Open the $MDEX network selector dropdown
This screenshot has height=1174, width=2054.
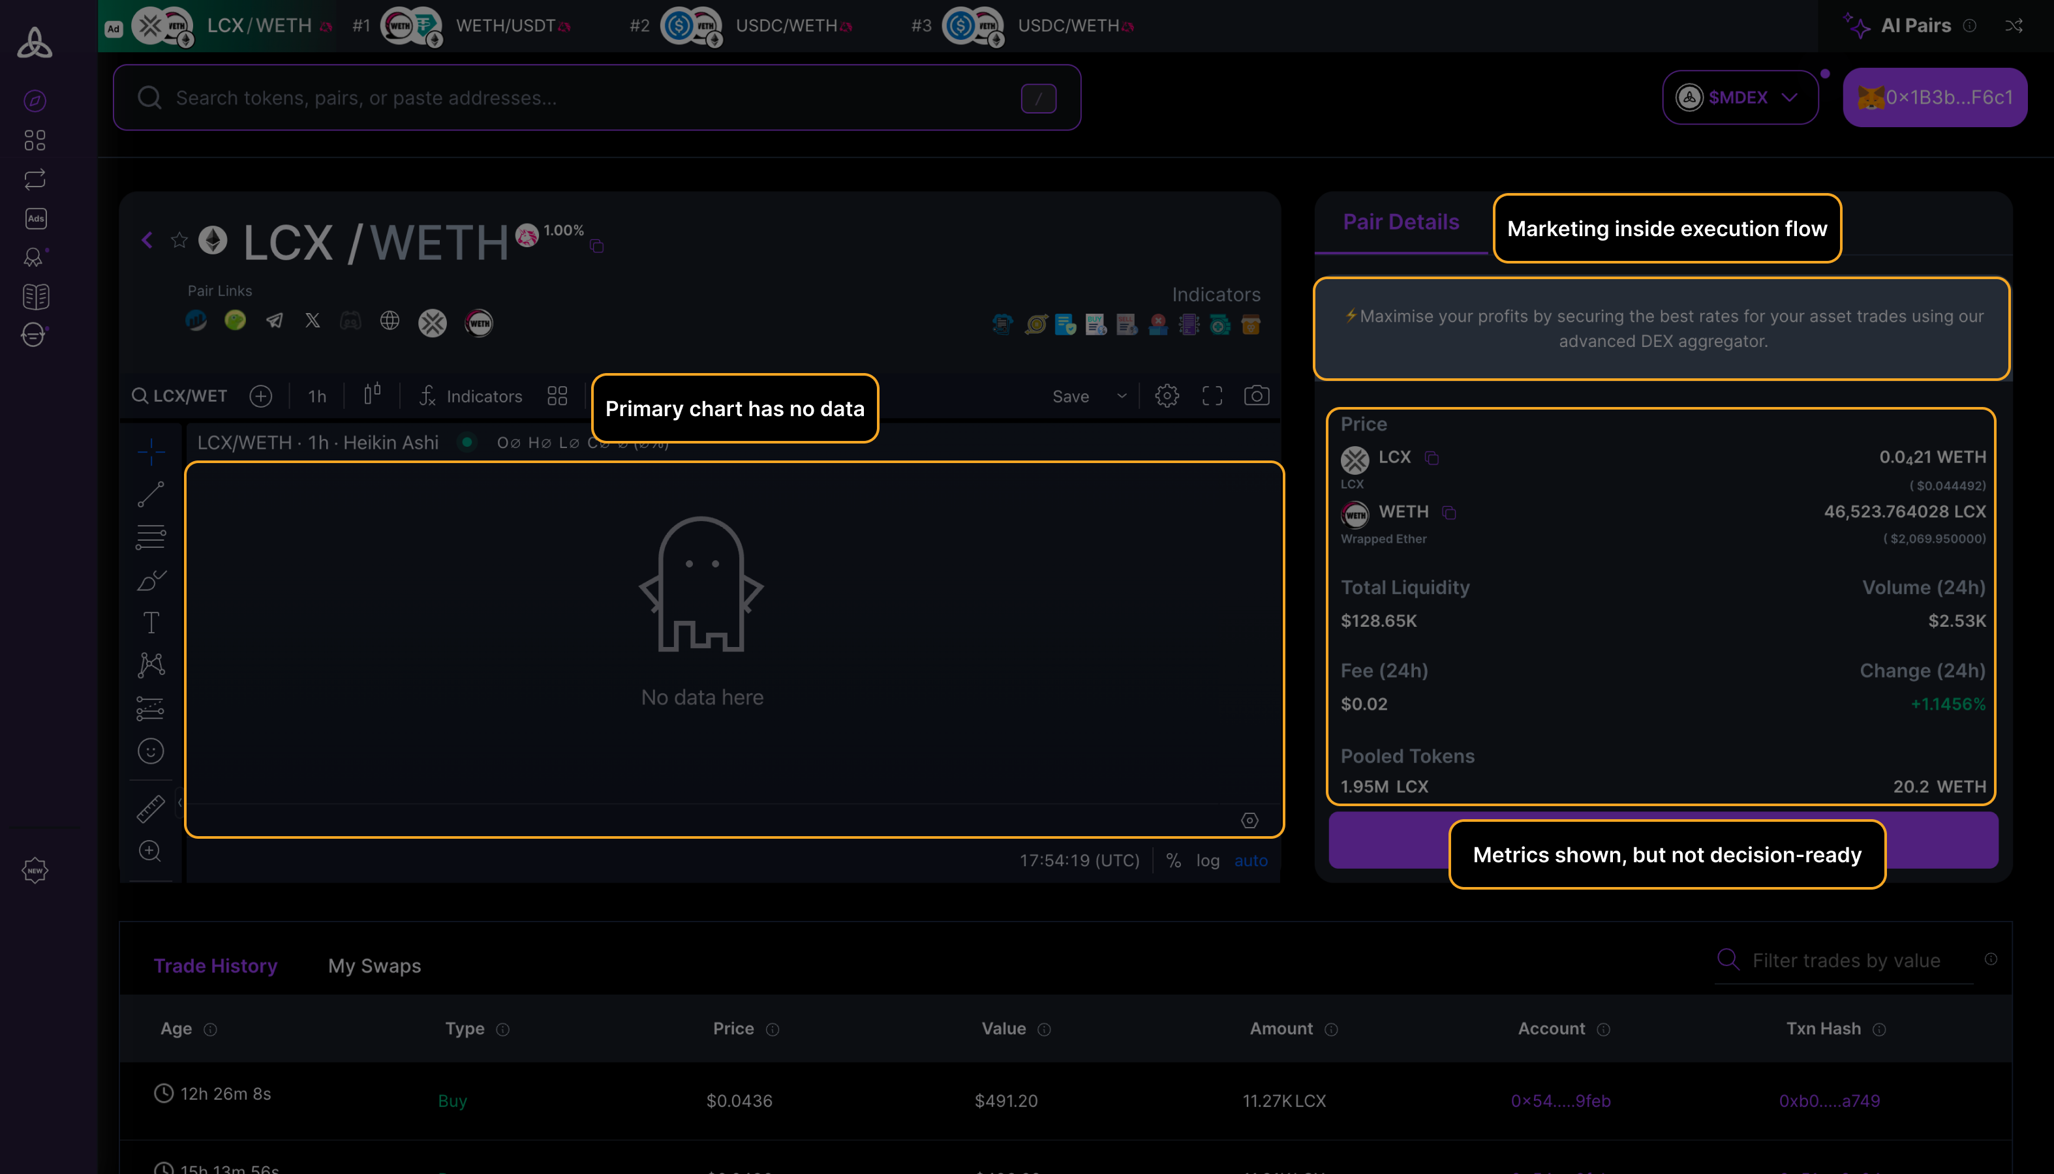coord(1740,97)
